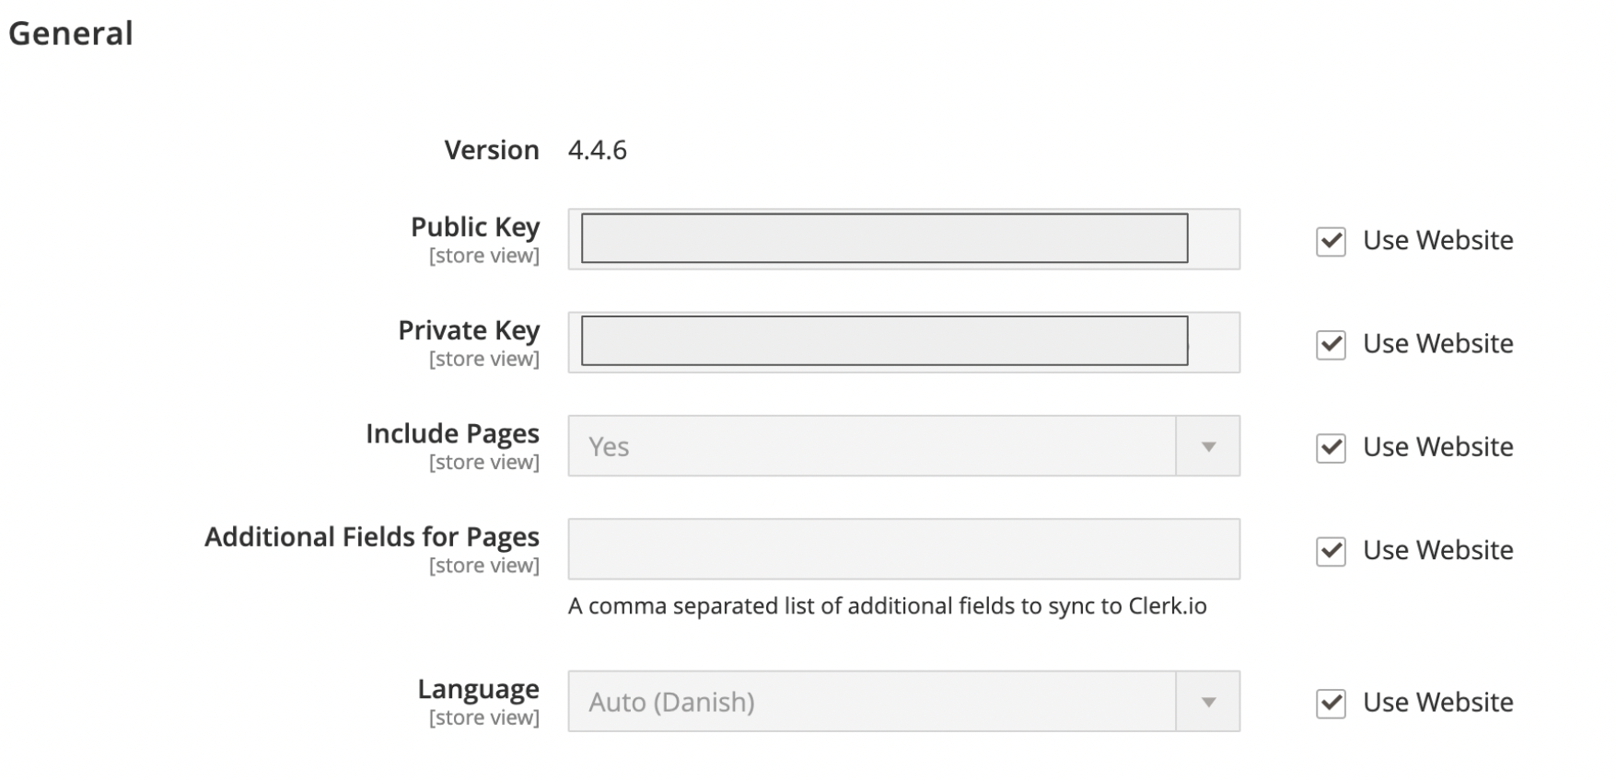Viewport: 1617px width, 780px height.
Task: Toggle Use Website checkbox for Private Key
Action: point(1330,345)
